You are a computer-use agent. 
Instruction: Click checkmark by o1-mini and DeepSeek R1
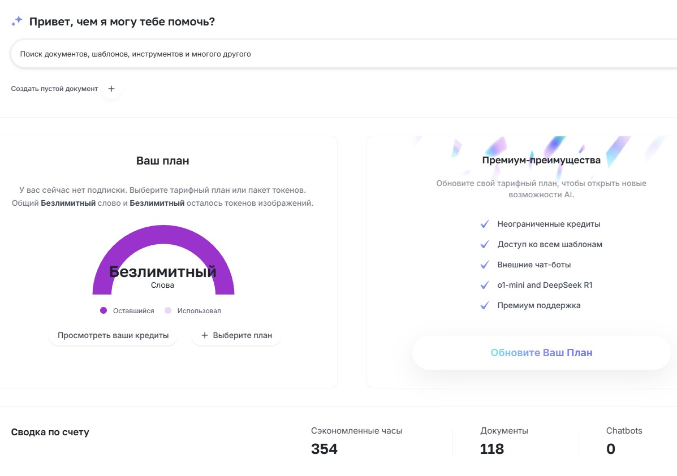coord(484,285)
